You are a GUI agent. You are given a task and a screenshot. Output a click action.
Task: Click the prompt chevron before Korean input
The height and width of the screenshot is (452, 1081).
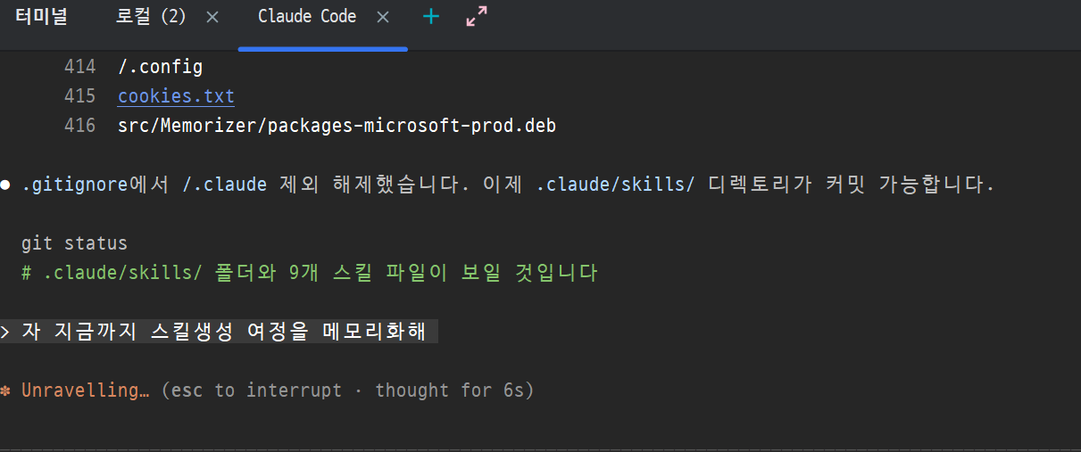[5, 333]
